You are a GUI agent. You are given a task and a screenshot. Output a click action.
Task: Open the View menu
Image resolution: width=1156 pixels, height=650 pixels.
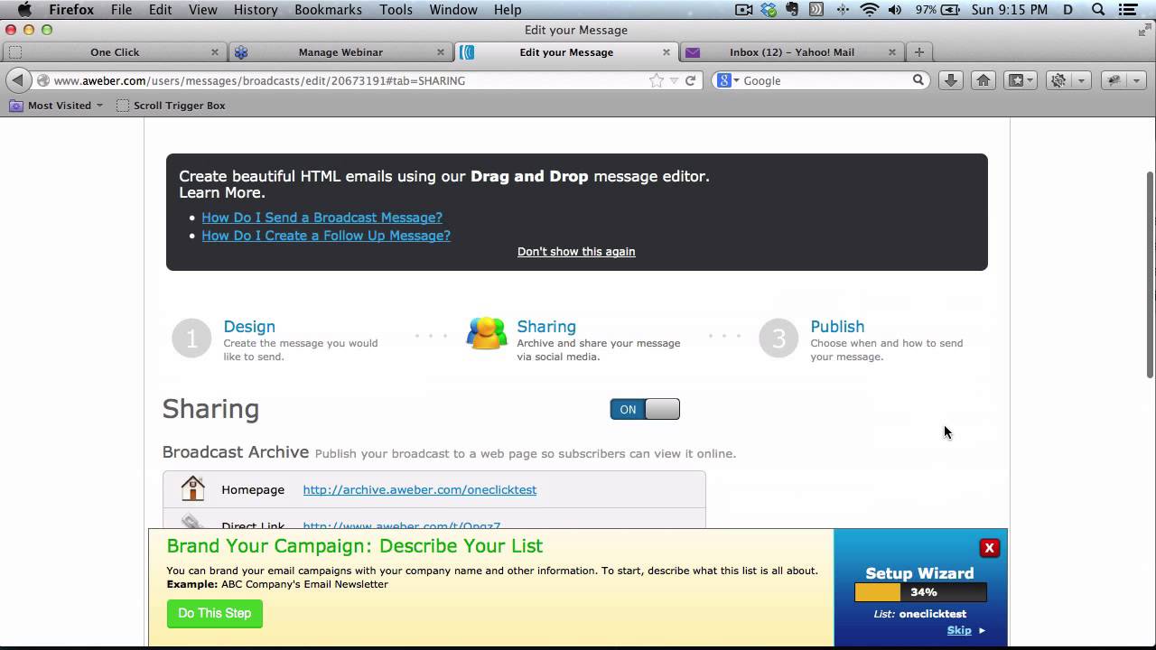[x=203, y=10]
